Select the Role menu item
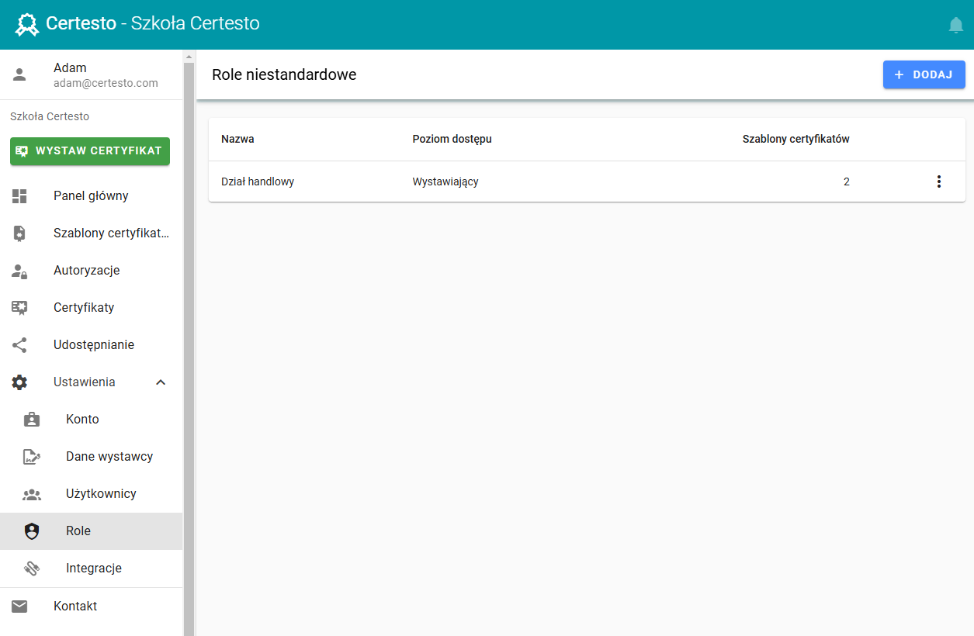The image size is (974, 636). [91, 531]
